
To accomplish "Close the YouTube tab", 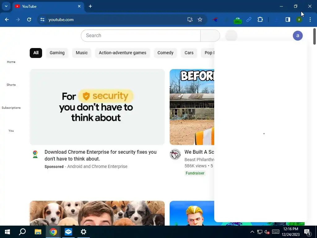I will point(79,6).
